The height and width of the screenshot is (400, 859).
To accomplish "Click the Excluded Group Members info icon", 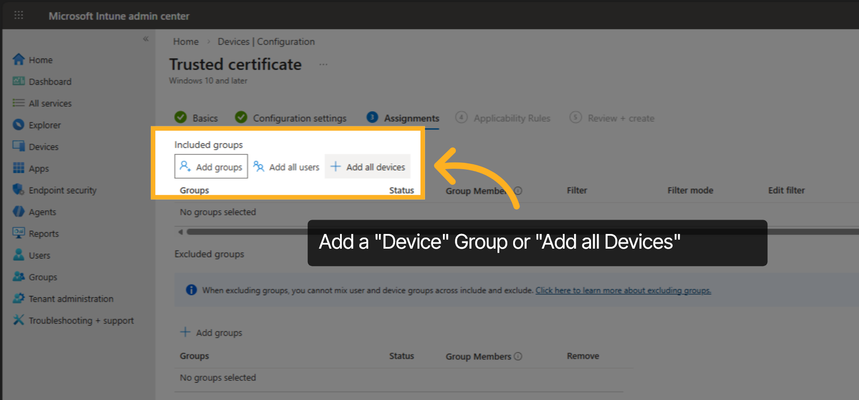I will tap(518, 356).
